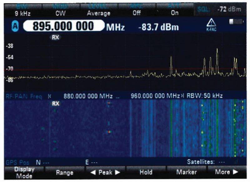Toggle the setting currently showing Off
250x182 pixels.
coord(136,10)
